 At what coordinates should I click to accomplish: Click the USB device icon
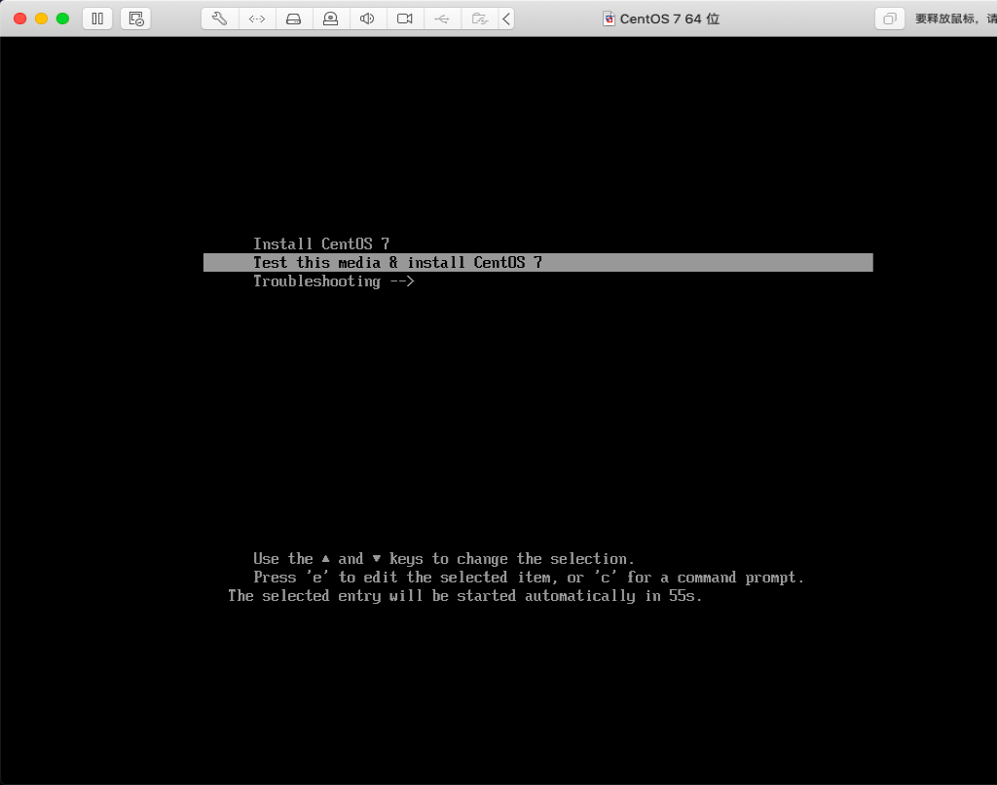tap(442, 19)
